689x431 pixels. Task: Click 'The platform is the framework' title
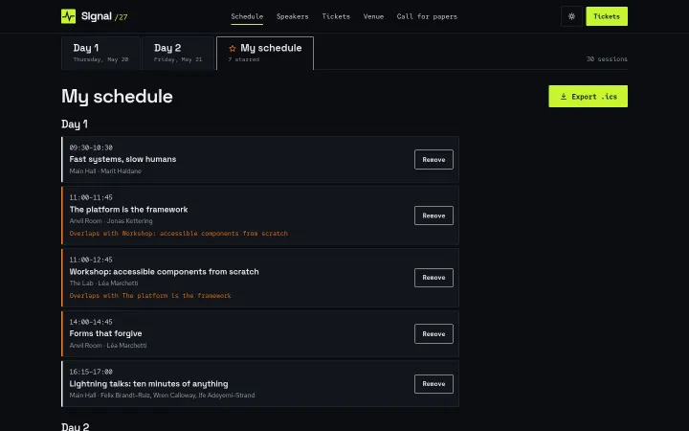point(128,210)
